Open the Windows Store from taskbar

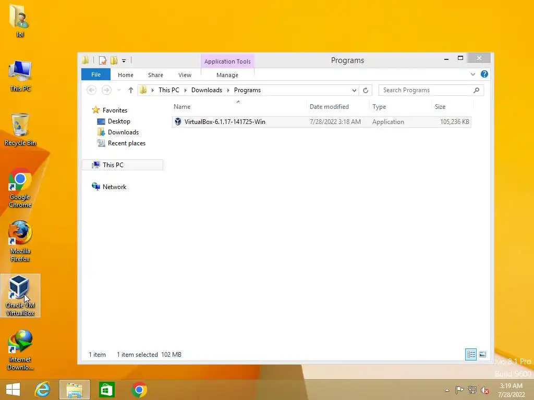pos(106,390)
